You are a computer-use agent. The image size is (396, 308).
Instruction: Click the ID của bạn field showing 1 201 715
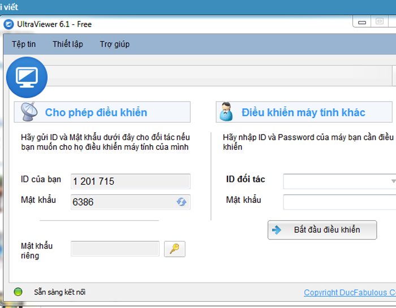(131, 181)
